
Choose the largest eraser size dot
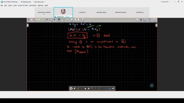(54, 19)
